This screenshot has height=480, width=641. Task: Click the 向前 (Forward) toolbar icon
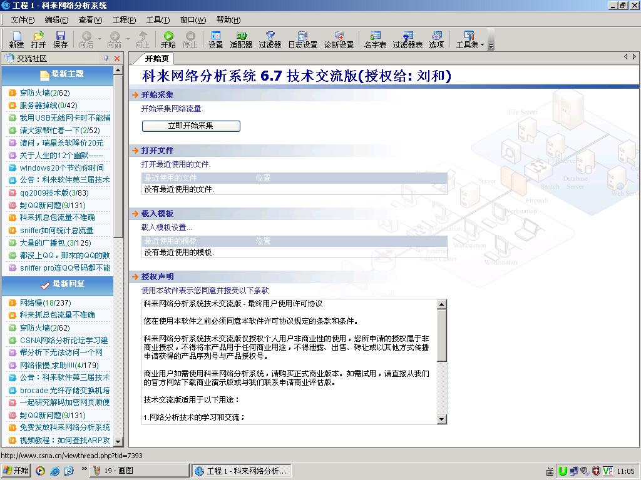(115, 39)
